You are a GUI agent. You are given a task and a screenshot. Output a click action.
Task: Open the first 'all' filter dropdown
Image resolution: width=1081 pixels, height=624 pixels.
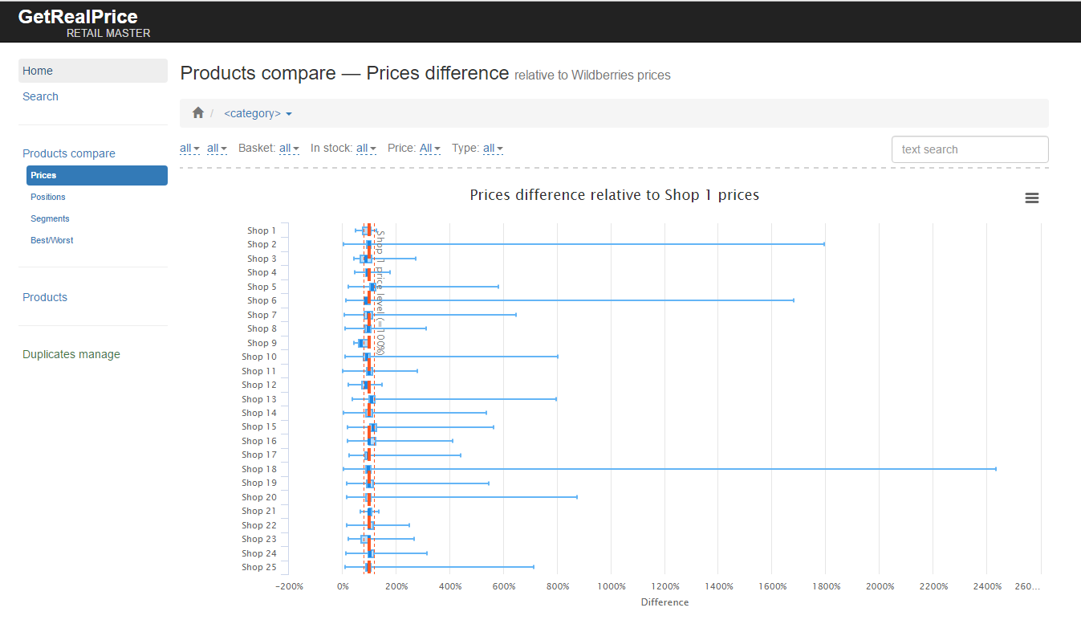[x=189, y=149]
